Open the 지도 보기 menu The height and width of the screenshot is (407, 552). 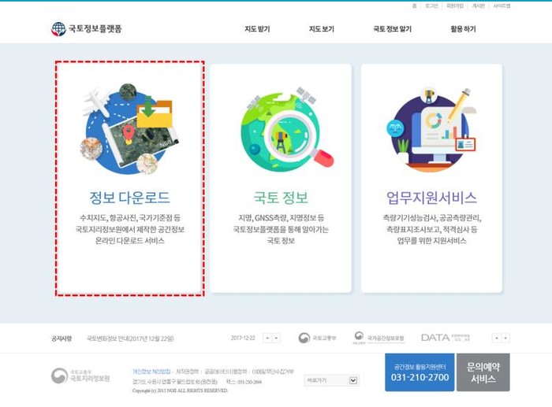click(x=321, y=29)
